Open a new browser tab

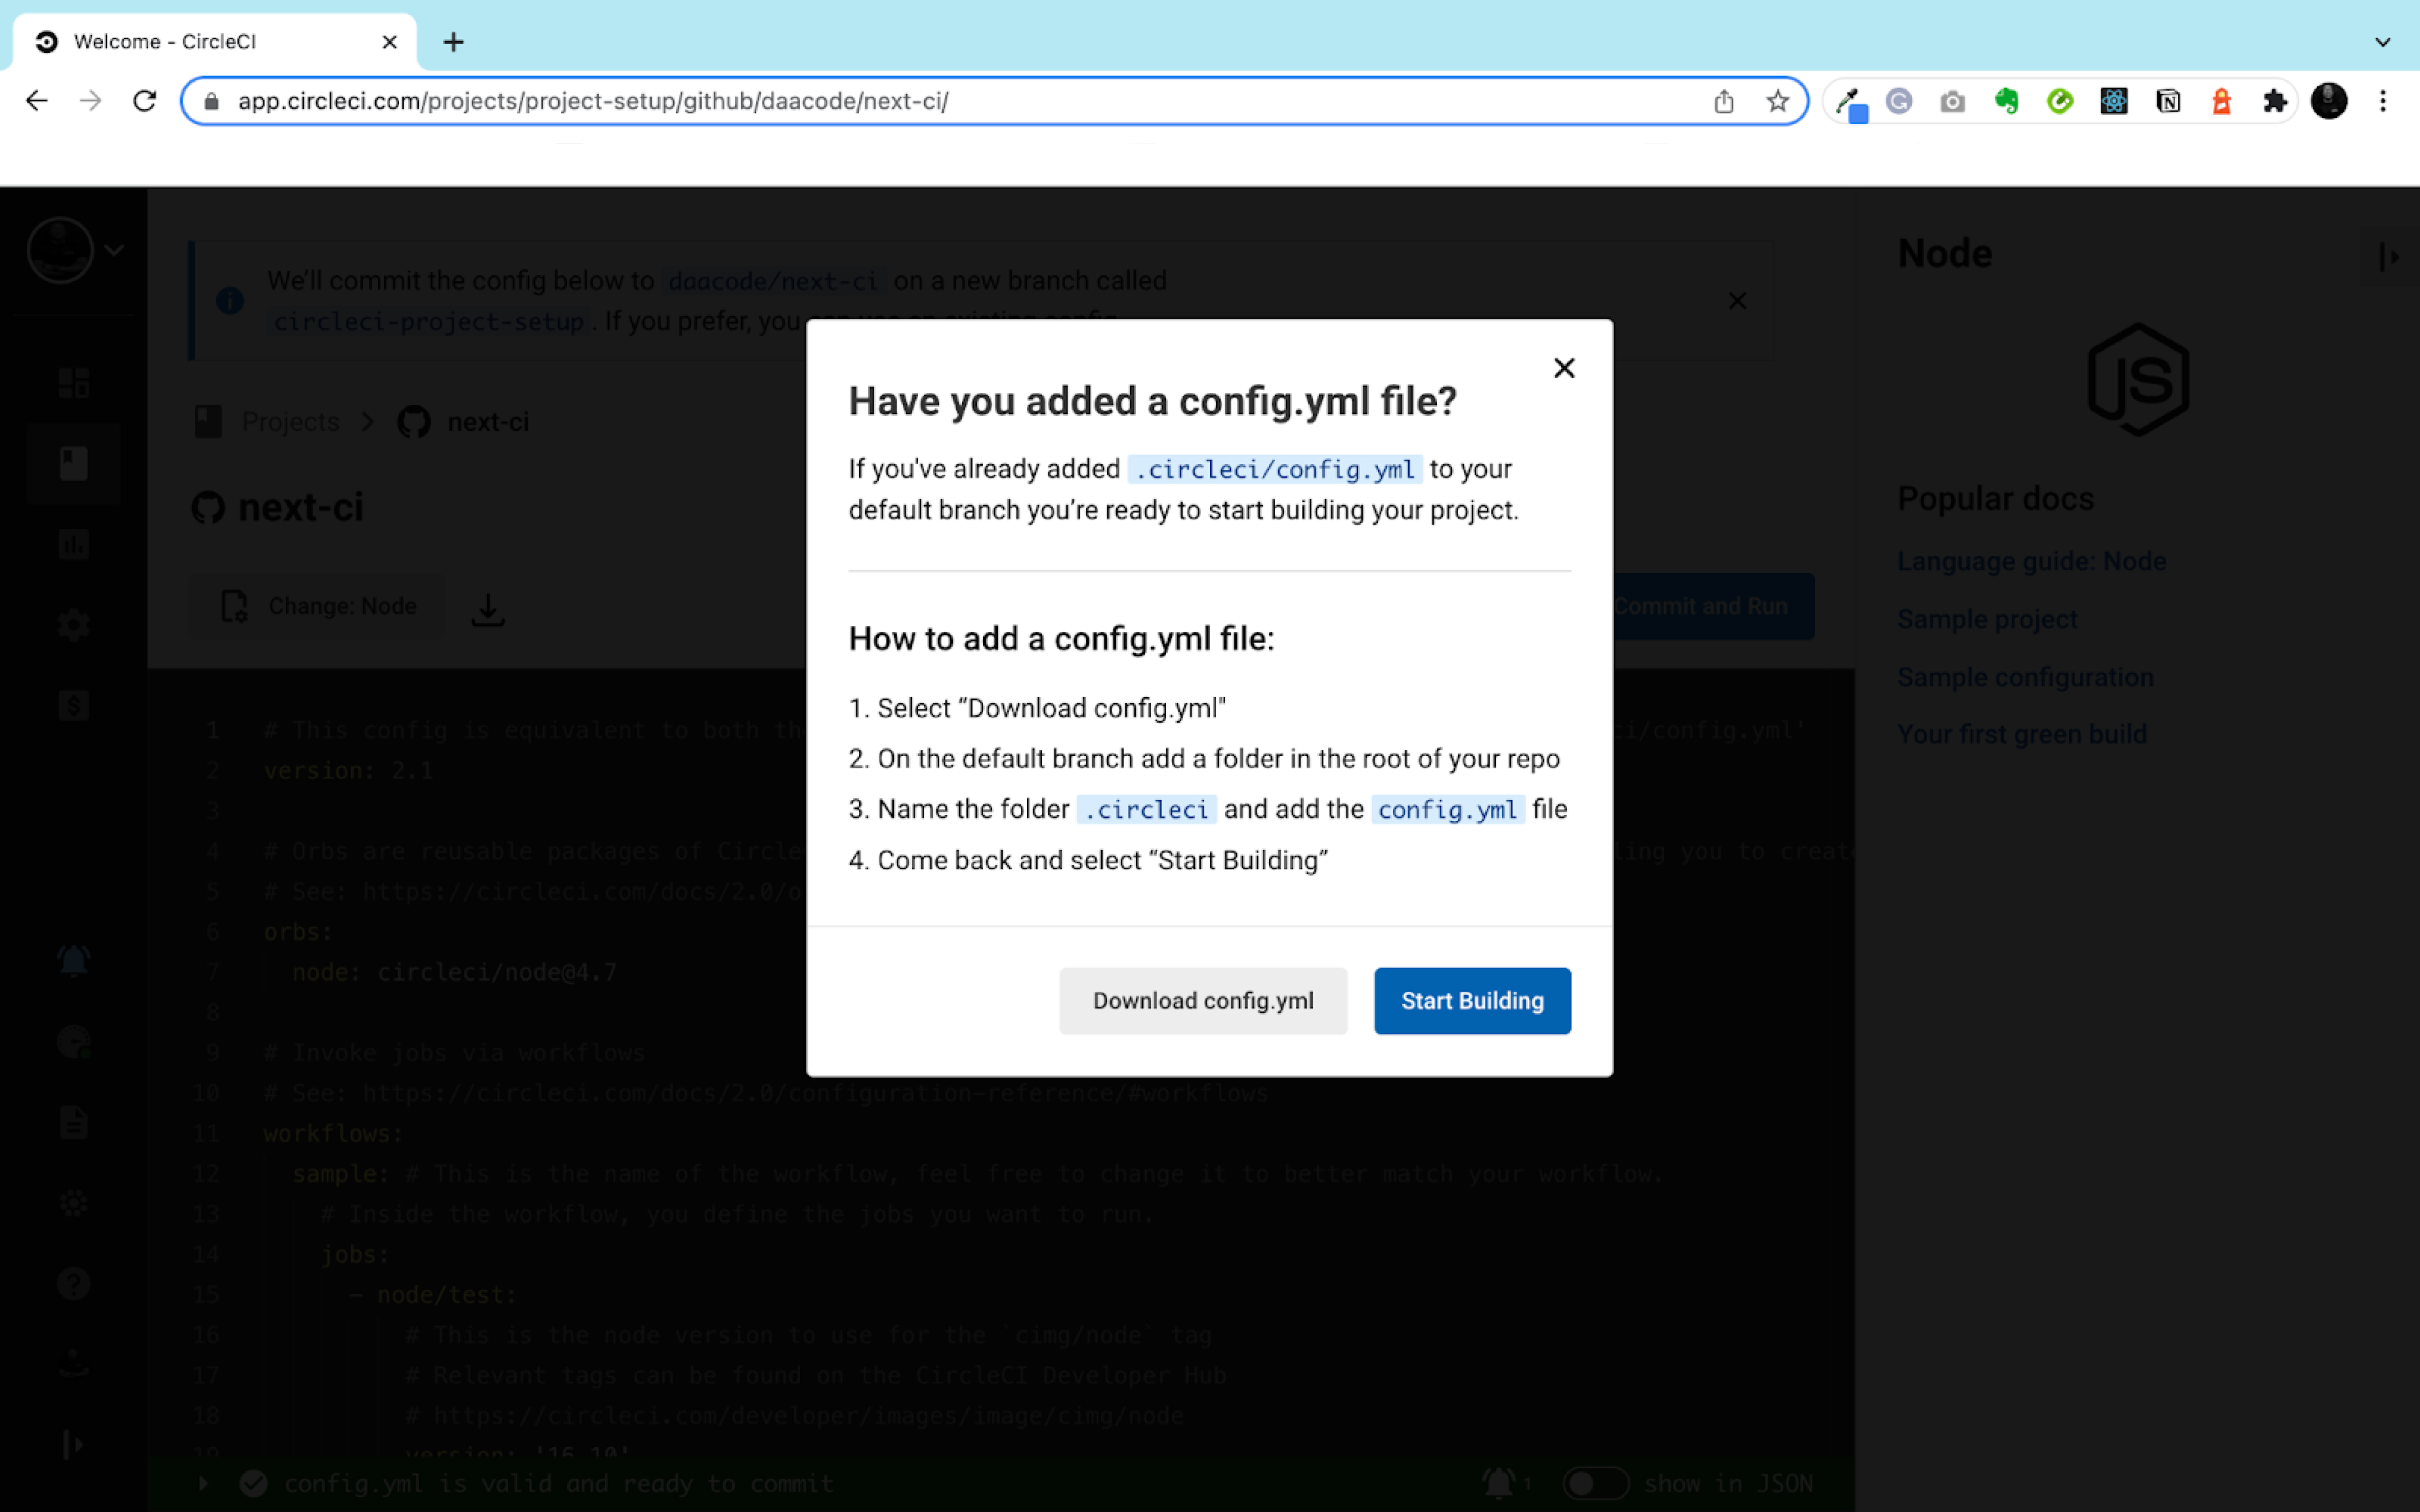pyautogui.click(x=453, y=42)
